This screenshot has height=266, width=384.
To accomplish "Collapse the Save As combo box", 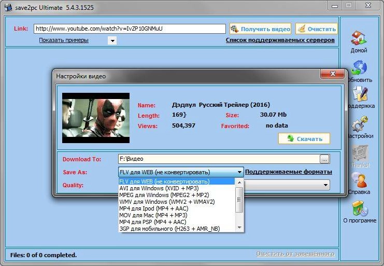I will pyautogui.click(x=240, y=172).
